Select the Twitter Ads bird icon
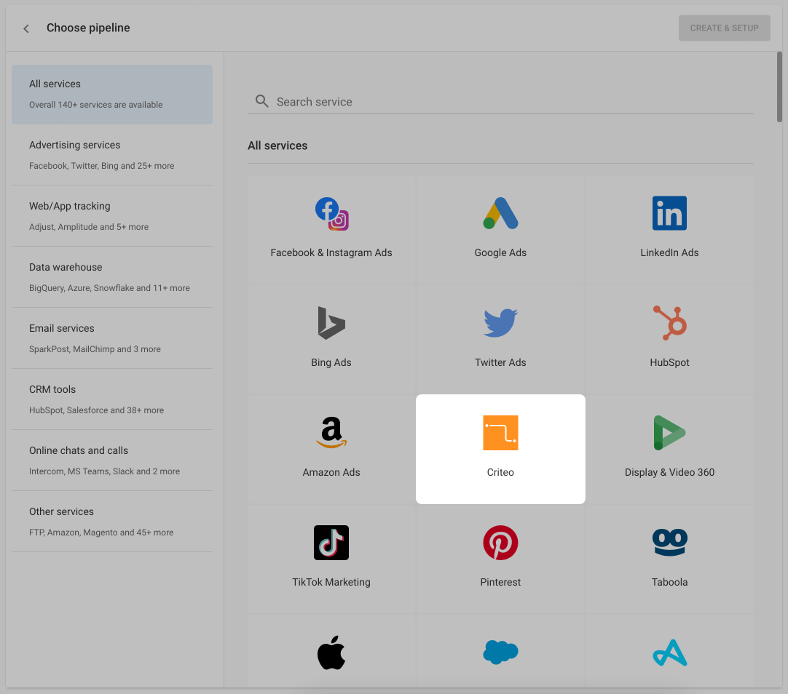This screenshot has height=694, width=788. 500,323
